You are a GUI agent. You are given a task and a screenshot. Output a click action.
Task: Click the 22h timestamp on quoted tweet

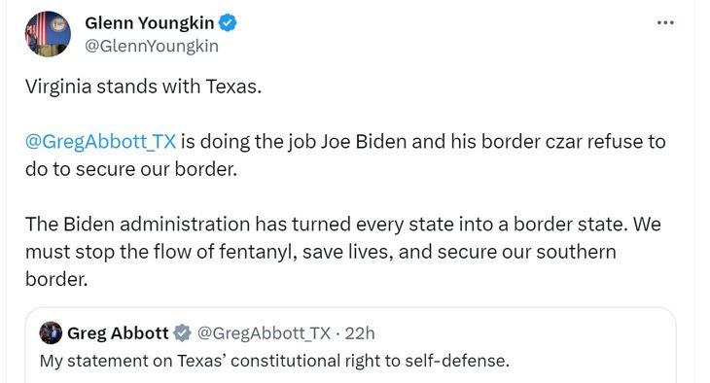(360, 333)
